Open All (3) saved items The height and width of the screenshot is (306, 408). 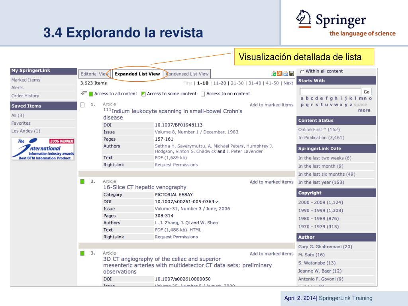pyautogui.click(x=18, y=115)
